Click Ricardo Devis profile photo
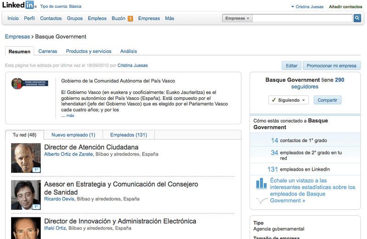This screenshot has height=239, width=367. point(26,195)
